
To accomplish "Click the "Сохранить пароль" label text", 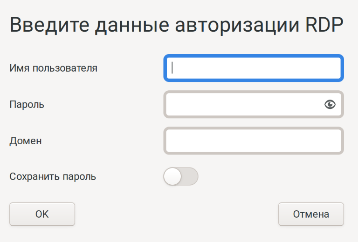I will [53, 177].
